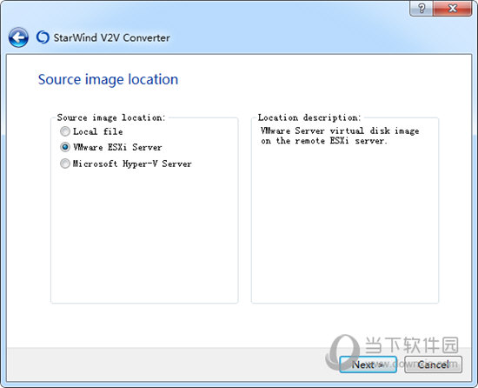Screen dimensions: 478x388
Task: Click the 'Location description:' group label
Action: 309,117
